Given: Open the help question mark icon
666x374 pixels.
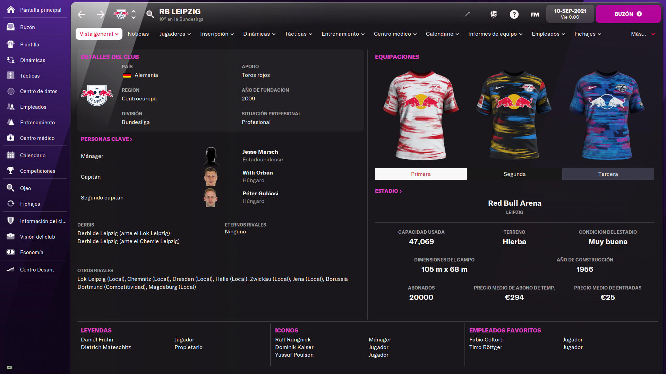Looking at the screenshot, I should click(x=514, y=14).
